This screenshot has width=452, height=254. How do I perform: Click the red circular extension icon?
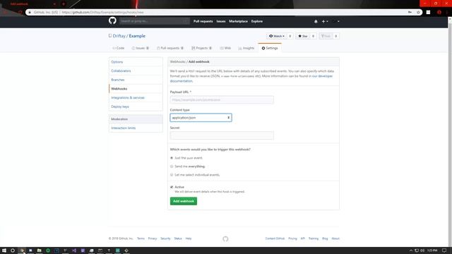point(439,12)
